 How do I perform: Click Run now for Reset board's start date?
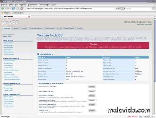point(92,91)
